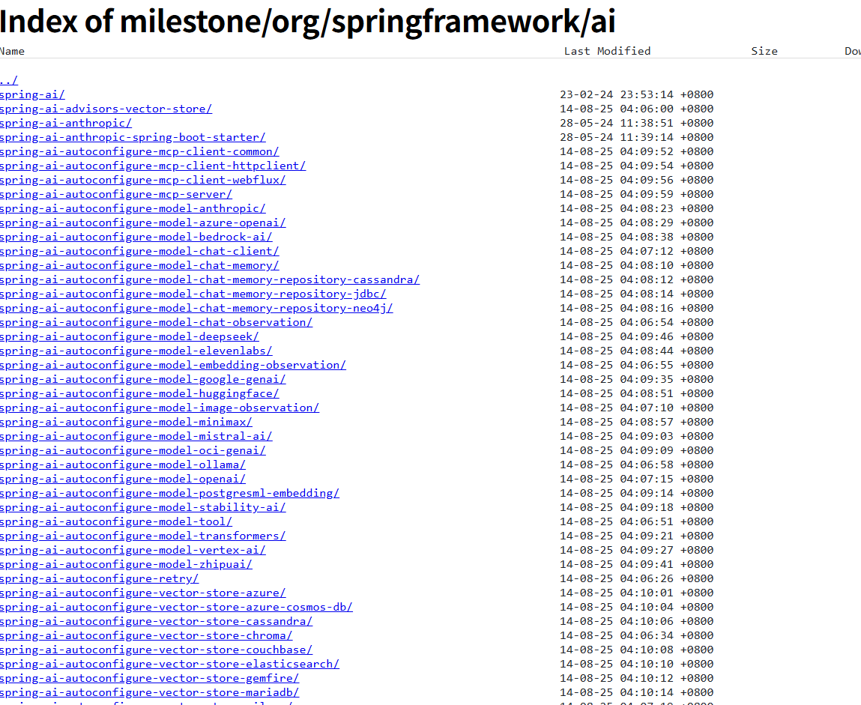Open spring-ai-autoconfigure-model-openai/ link

[123, 480]
